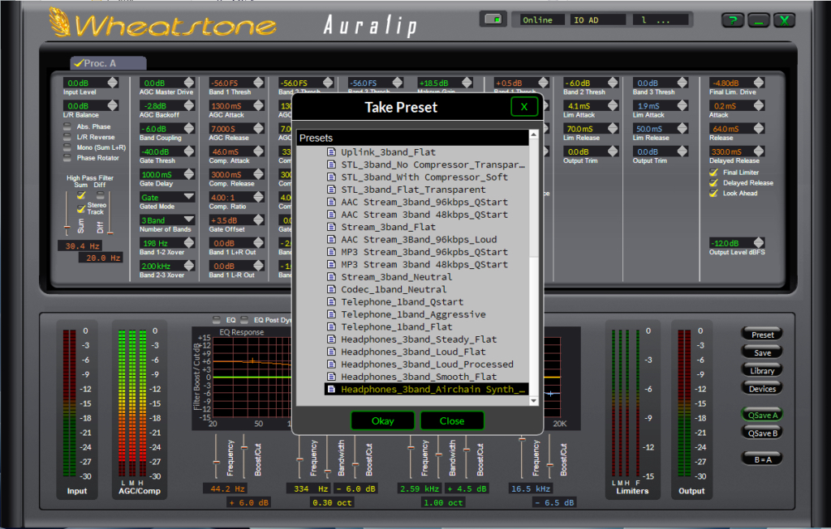This screenshot has height=529, width=831.
Task: Click the Close button in dialog
Action: pos(452,421)
